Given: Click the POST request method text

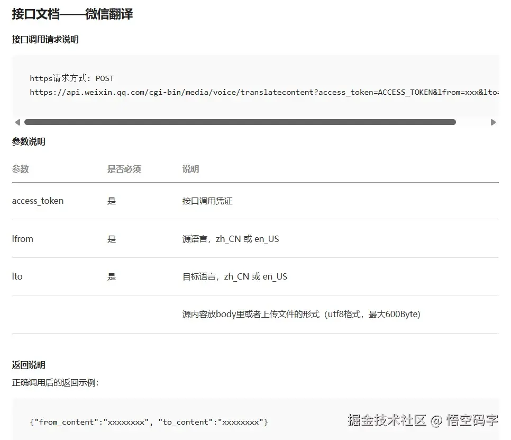Looking at the screenshot, I should click(104, 78).
